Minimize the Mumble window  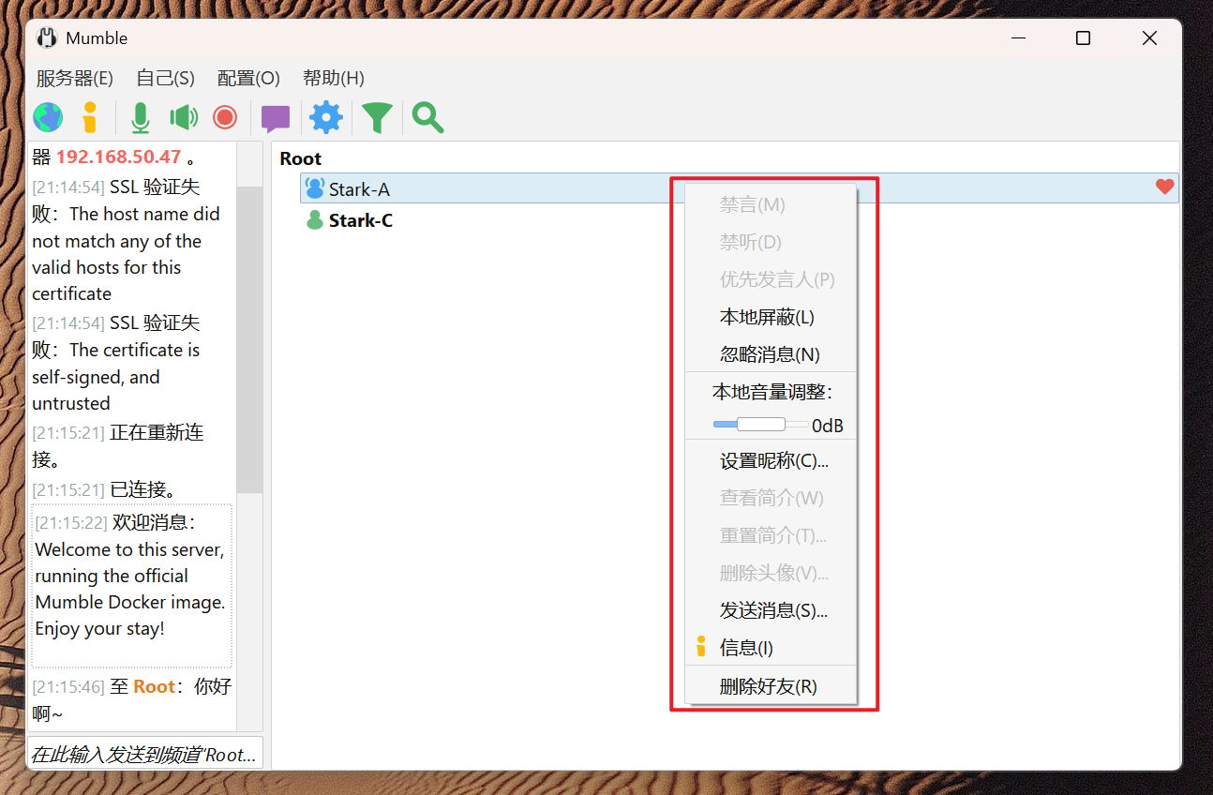[x=1019, y=38]
